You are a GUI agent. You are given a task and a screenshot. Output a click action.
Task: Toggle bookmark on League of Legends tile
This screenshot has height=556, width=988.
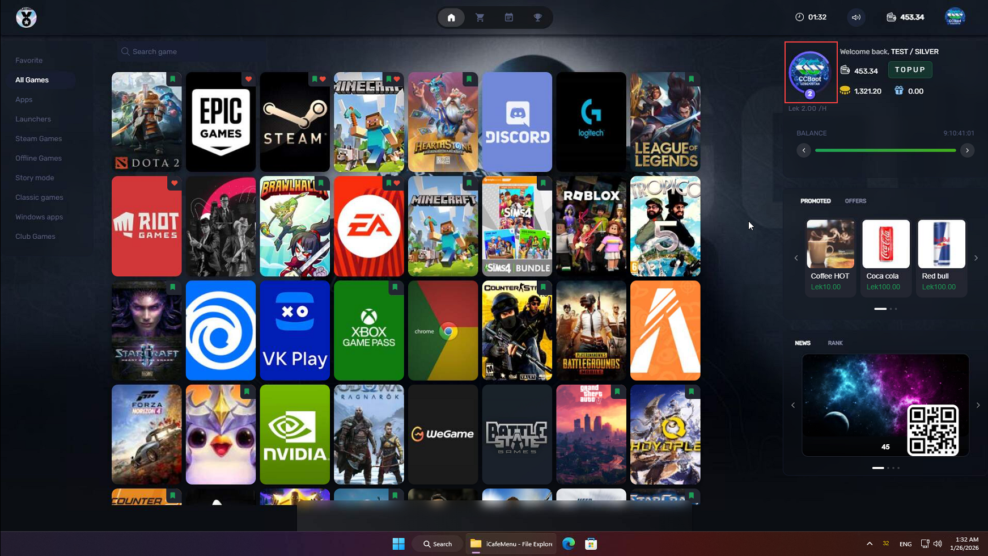(x=692, y=79)
